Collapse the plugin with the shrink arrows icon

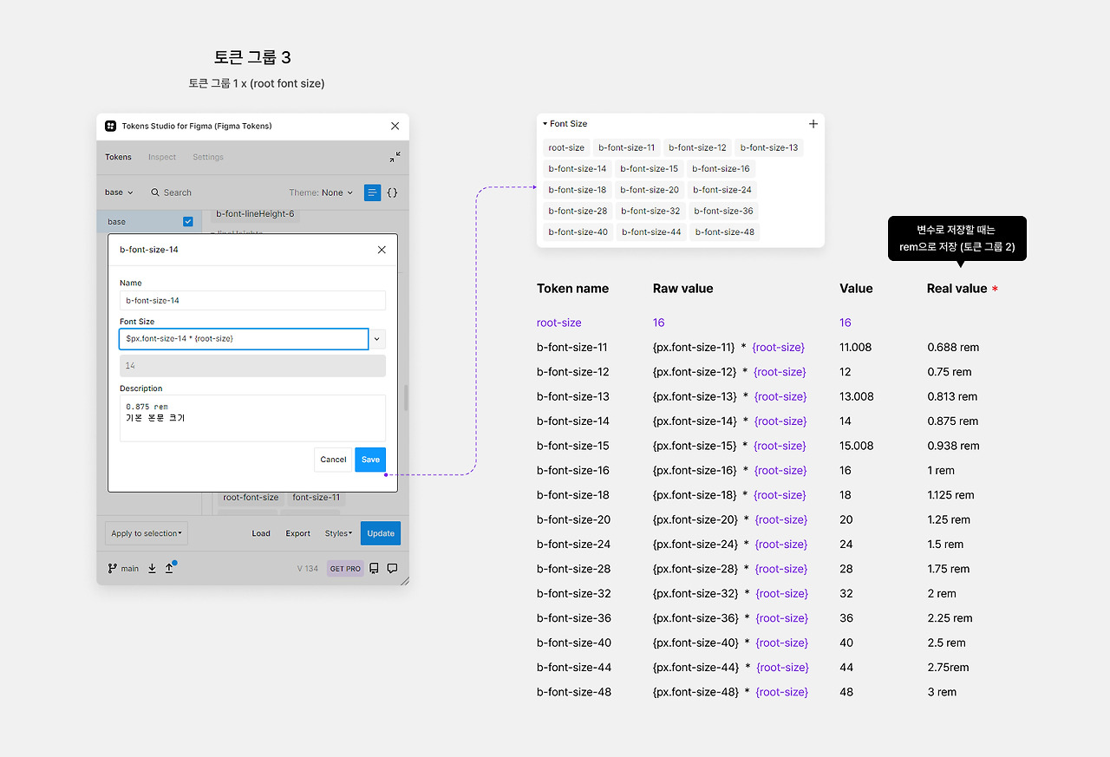pyautogui.click(x=395, y=157)
